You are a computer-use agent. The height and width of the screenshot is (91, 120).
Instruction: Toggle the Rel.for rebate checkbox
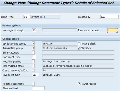click(79, 84)
